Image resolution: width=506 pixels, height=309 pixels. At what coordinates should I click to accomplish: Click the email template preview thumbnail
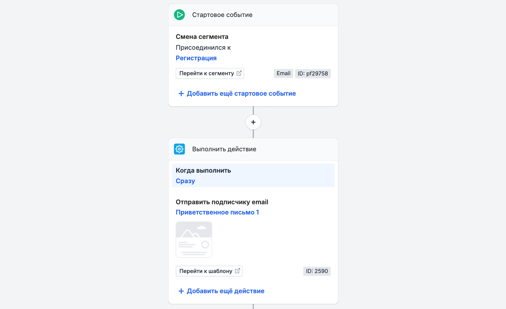pos(194,240)
